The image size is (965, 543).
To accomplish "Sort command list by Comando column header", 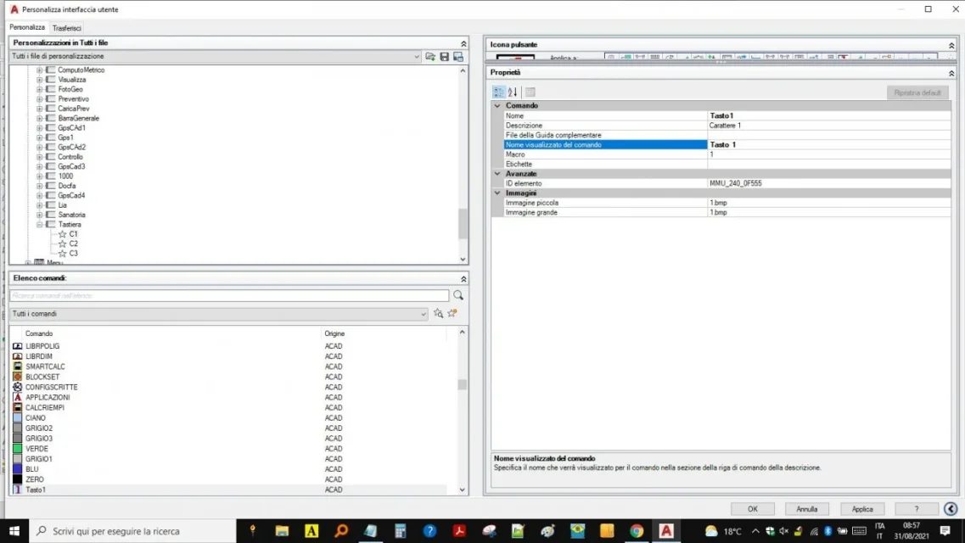I will 39,333.
